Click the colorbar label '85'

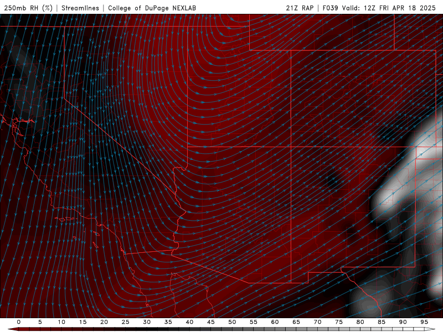[382, 322]
